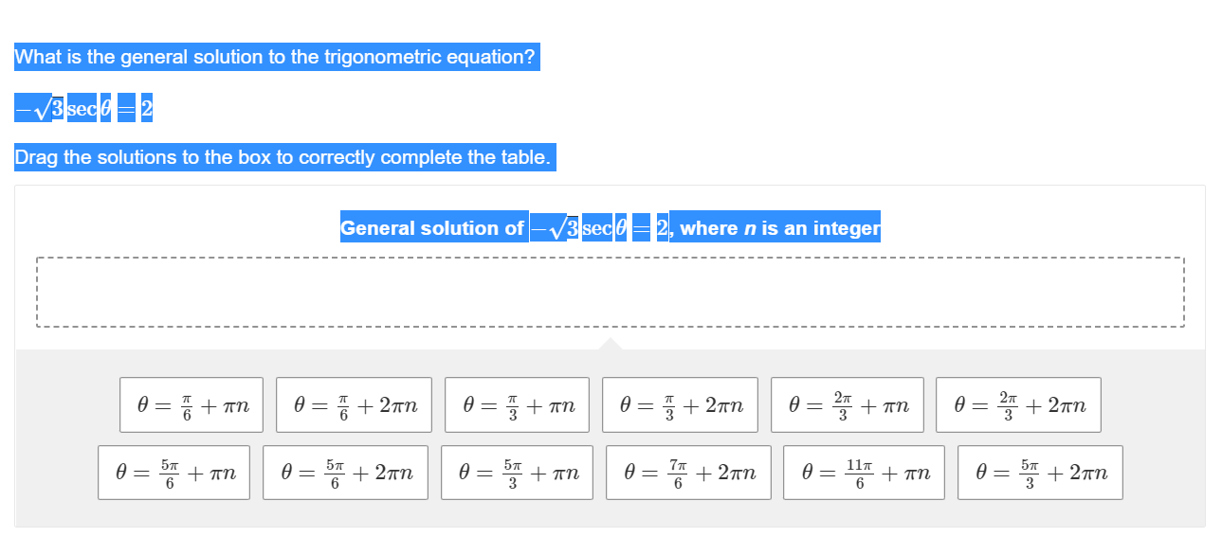1222x537 pixels.
Task: Click the 'Drag the solutions' instruction text
Action: click(x=284, y=157)
